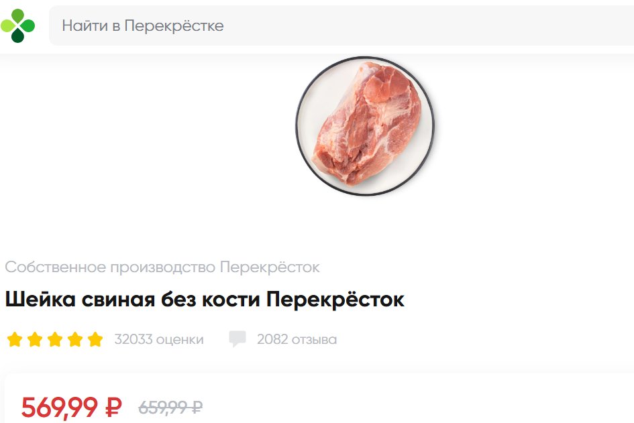Click the crossed-out old price 659,99
This screenshot has width=634, height=423.
162,407
